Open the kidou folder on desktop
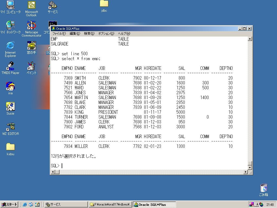 [10, 149]
